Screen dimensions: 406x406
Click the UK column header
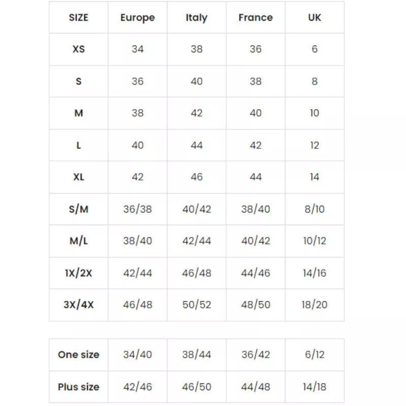click(x=315, y=18)
